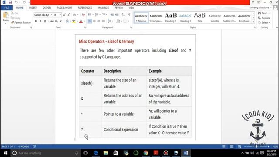Image resolution: width=279 pixels, height=157 pixels.
Task: Undo the last action
Action: [16, 2]
